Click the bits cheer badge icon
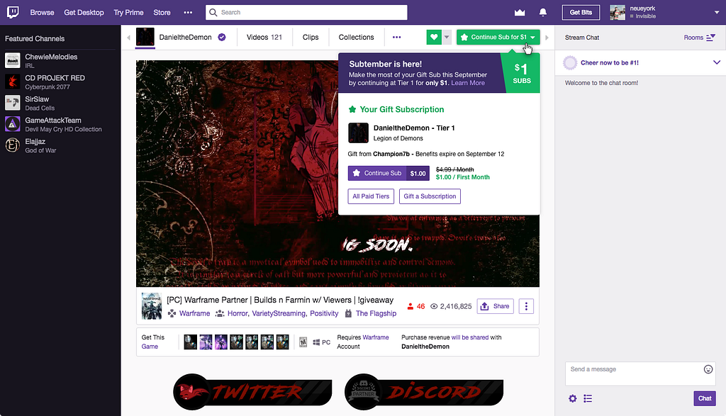The width and height of the screenshot is (726, 416). pyautogui.click(x=570, y=62)
